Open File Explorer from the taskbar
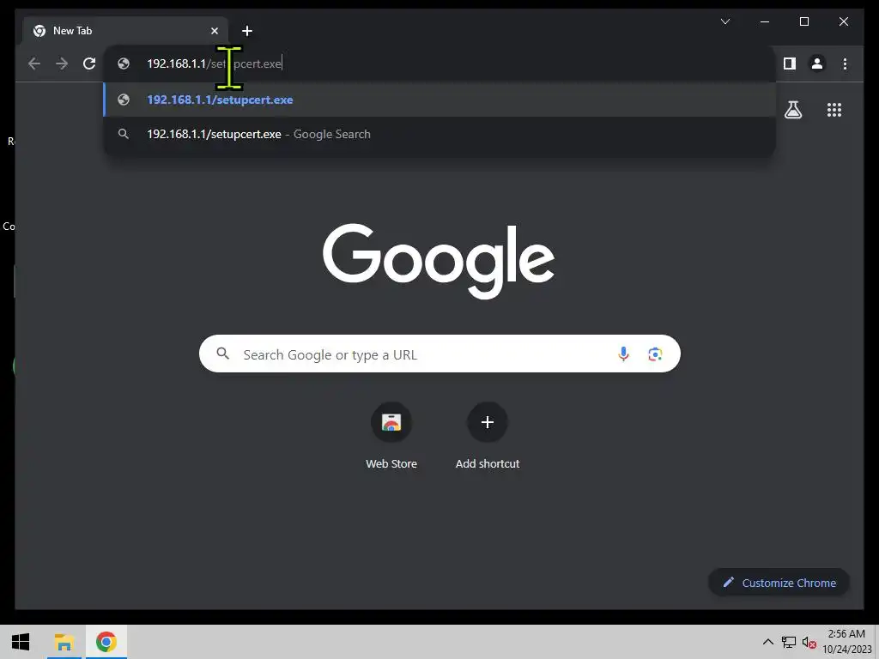This screenshot has width=879, height=659. click(64, 642)
